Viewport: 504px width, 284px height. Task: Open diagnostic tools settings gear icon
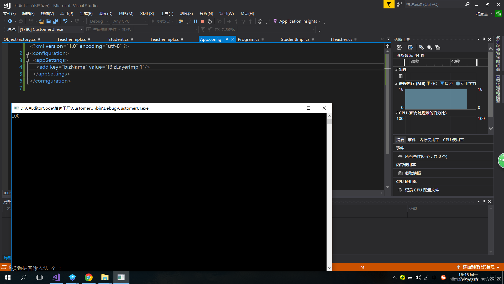399,47
